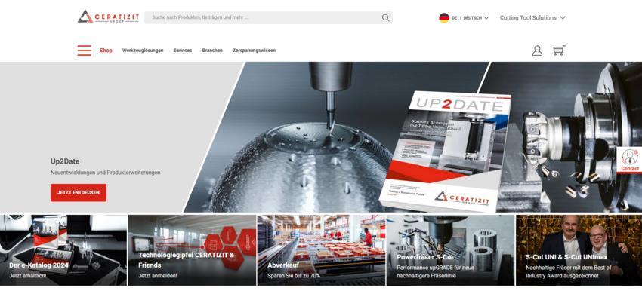Open the Abverkauf sale tile
The width and height of the screenshot is (642, 300).
point(322,250)
